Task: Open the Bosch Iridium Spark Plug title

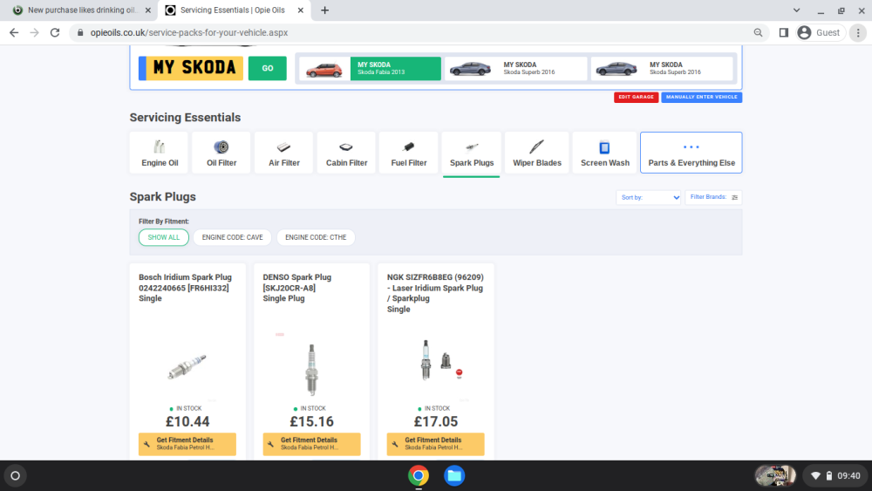Action: point(185,288)
